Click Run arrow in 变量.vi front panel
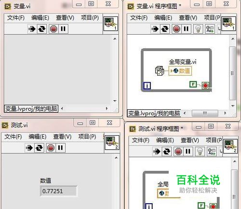Viewport: 241px width, 209px height. (32, 29)
